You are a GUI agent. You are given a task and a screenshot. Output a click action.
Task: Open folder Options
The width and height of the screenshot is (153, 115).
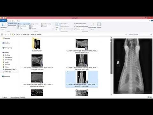point(99,25)
